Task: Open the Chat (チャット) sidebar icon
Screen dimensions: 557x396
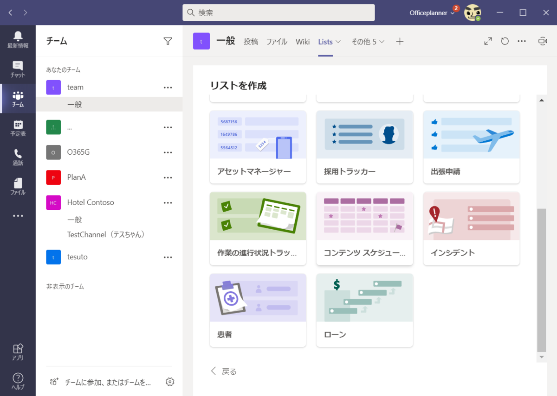Action: coord(18,69)
